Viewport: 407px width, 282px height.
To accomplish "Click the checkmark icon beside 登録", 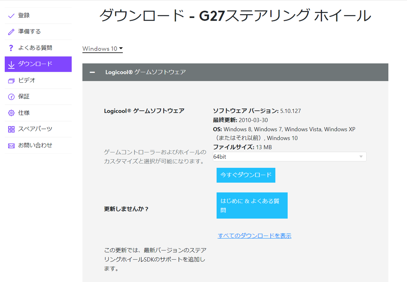I will point(12,16).
